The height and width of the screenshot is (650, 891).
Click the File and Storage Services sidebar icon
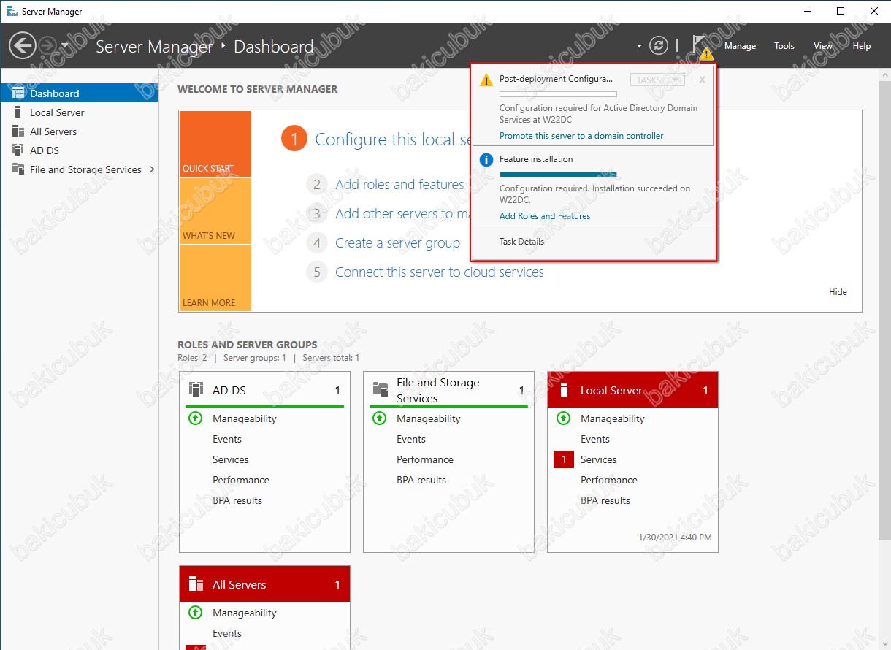coord(18,169)
